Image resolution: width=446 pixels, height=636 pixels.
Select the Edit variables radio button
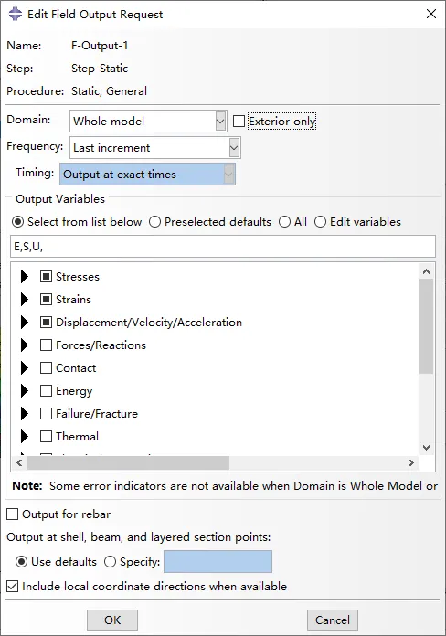(320, 222)
